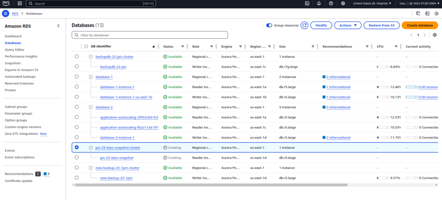The width and height of the screenshot is (442, 200).
Task: Collapse the database-2 cluster tree
Action: (x=91, y=107)
